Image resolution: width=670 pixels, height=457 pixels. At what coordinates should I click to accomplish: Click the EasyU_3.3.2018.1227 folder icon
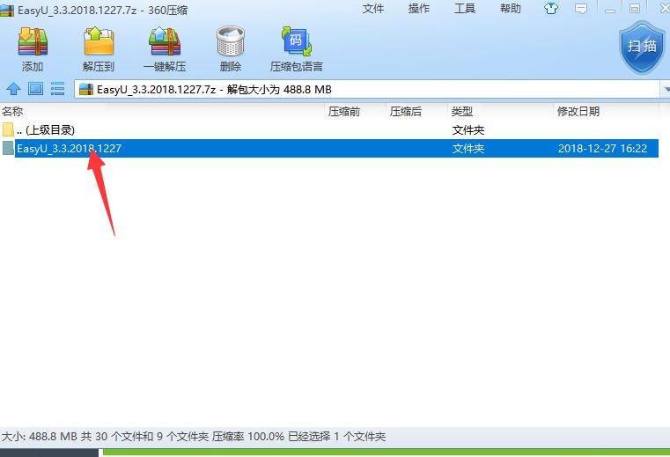8,148
